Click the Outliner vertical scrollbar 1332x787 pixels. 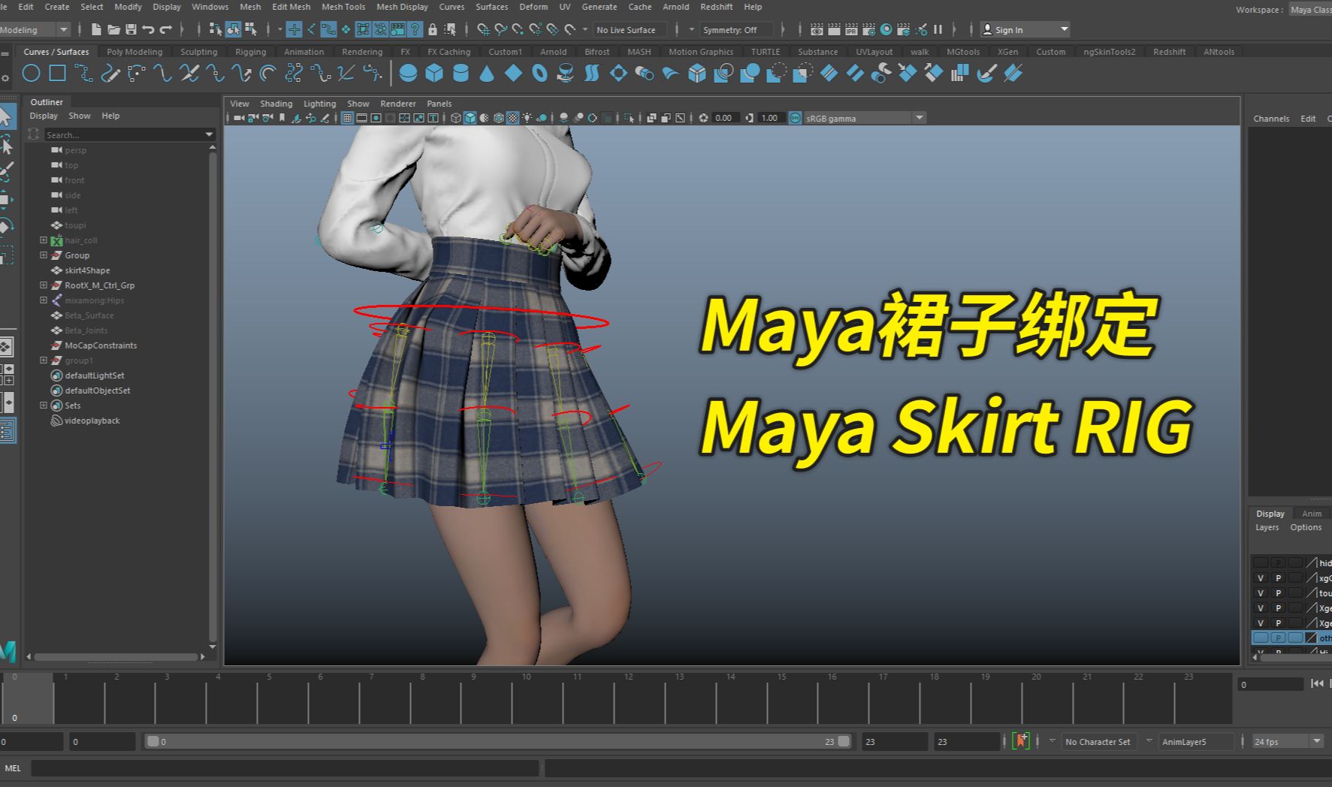[213, 399]
